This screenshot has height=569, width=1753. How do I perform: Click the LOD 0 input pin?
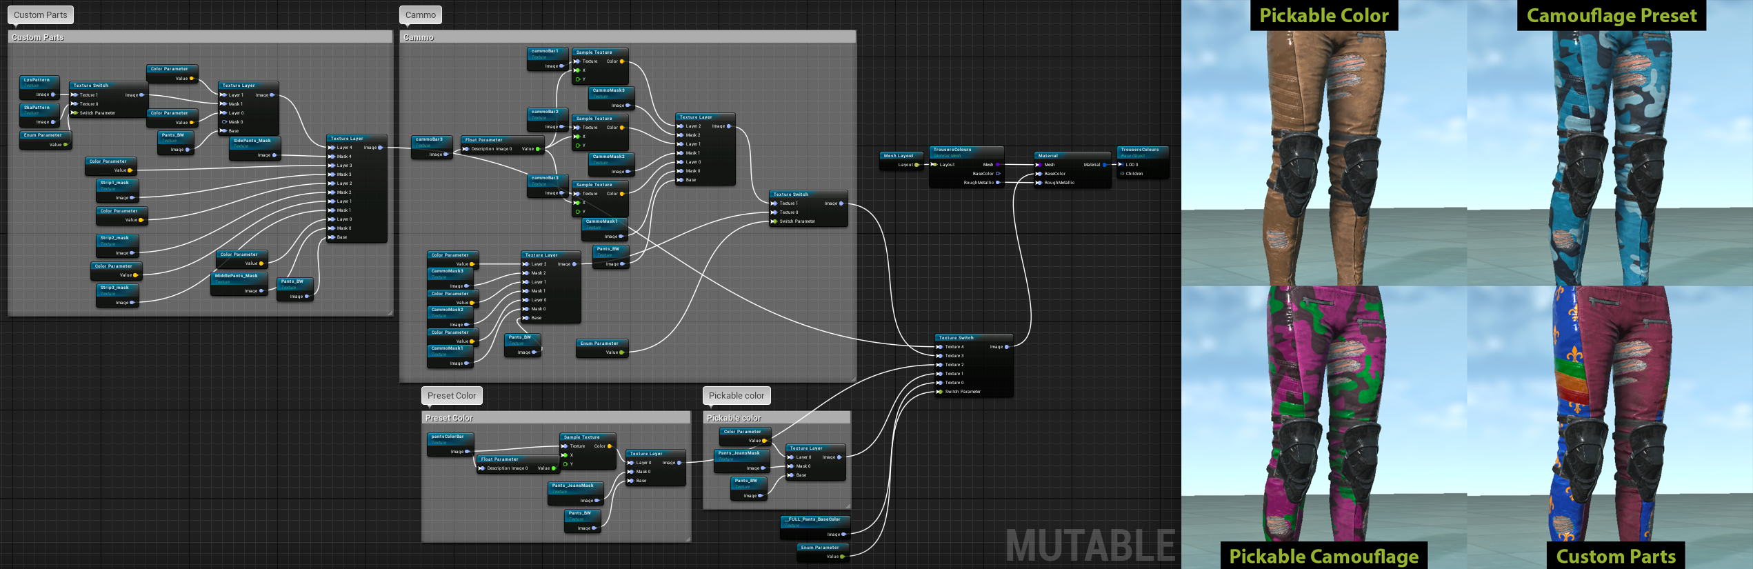coord(1121,165)
